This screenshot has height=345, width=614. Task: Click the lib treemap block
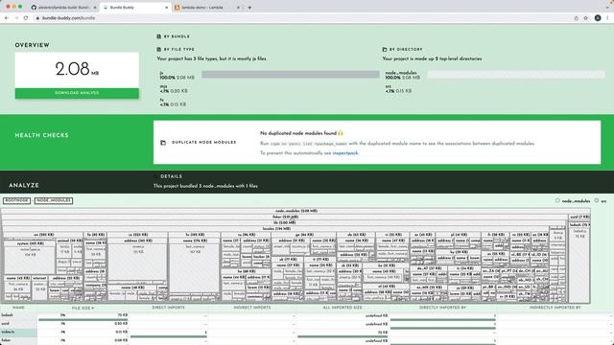pyautogui.click(x=284, y=222)
